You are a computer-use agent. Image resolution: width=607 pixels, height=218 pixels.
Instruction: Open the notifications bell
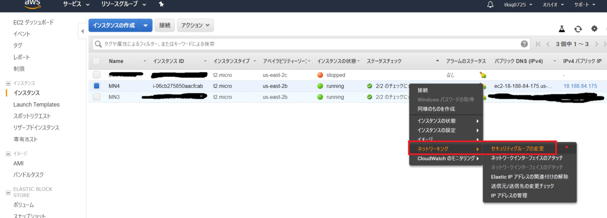click(490, 5)
